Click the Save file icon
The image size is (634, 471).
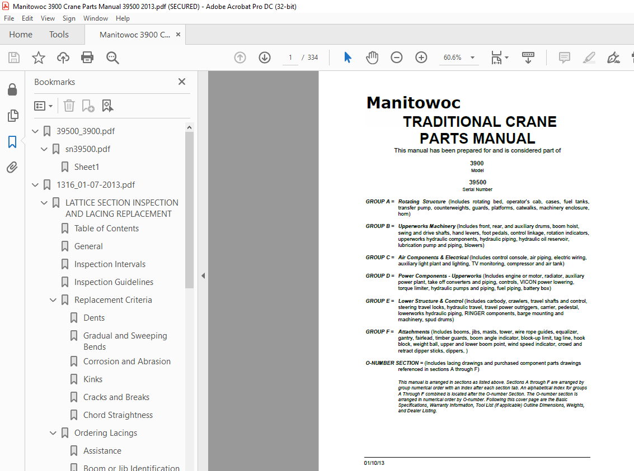tap(14, 58)
